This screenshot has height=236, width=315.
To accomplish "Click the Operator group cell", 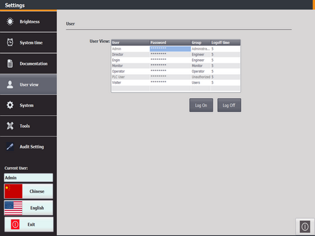I will pyautogui.click(x=201, y=71).
